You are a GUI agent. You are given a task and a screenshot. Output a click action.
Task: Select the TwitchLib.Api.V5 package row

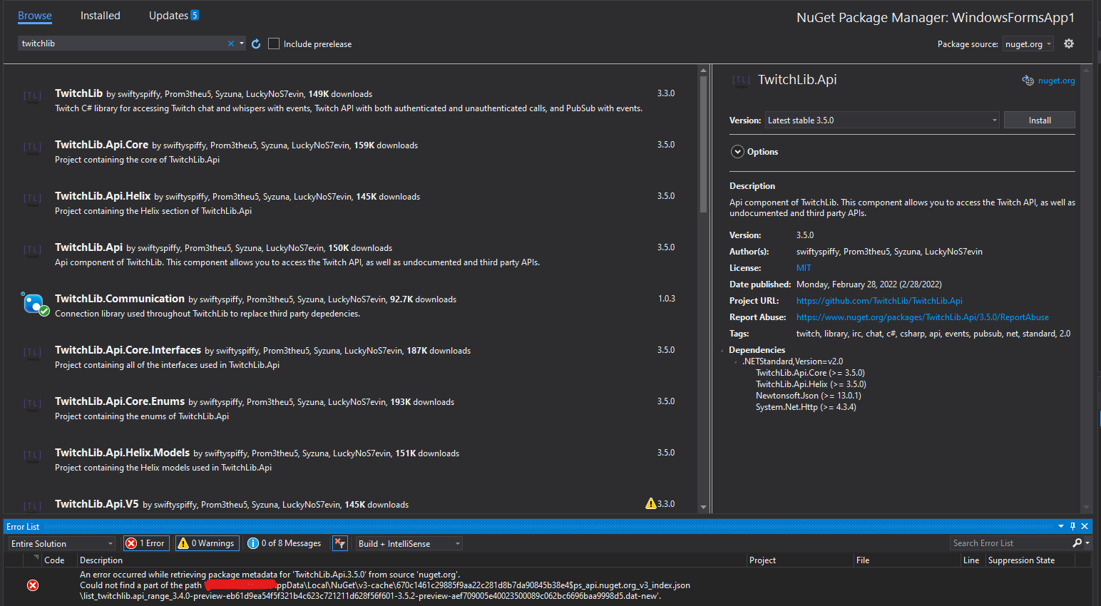[351, 503]
